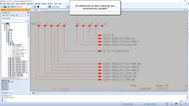Add new layout with plus tab
The image size is (189, 106).
[x=39, y=93]
